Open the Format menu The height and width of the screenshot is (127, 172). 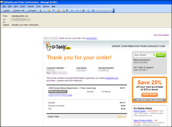point(31,7)
